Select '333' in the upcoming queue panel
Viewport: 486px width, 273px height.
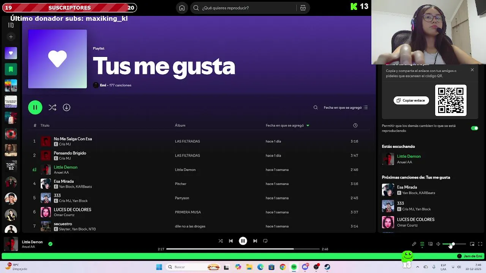click(401, 204)
